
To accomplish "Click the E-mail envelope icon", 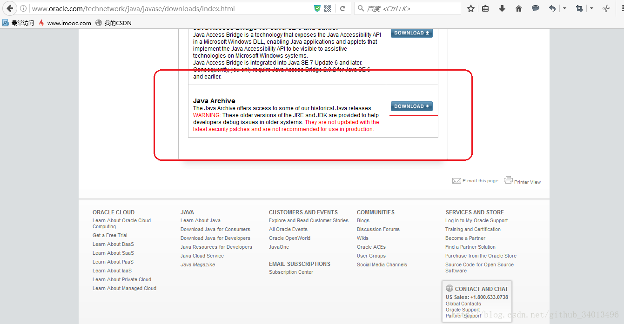I will pyautogui.click(x=456, y=181).
